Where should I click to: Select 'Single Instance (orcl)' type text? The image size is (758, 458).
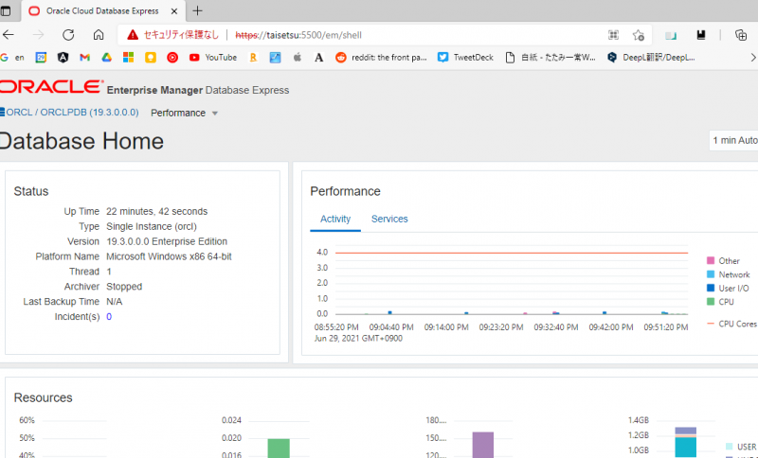click(152, 226)
